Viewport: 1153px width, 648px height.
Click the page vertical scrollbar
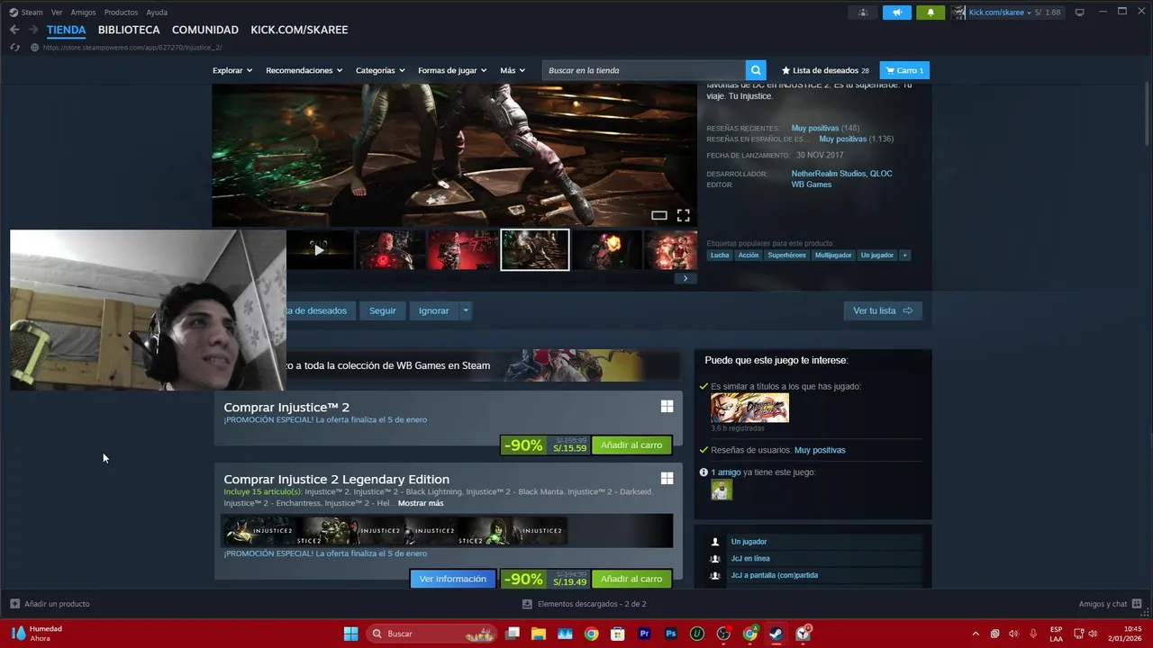pyautogui.click(x=1146, y=112)
